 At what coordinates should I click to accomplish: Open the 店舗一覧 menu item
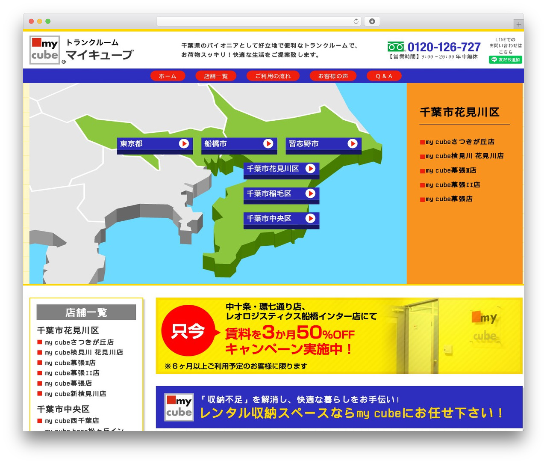click(x=216, y=76)
